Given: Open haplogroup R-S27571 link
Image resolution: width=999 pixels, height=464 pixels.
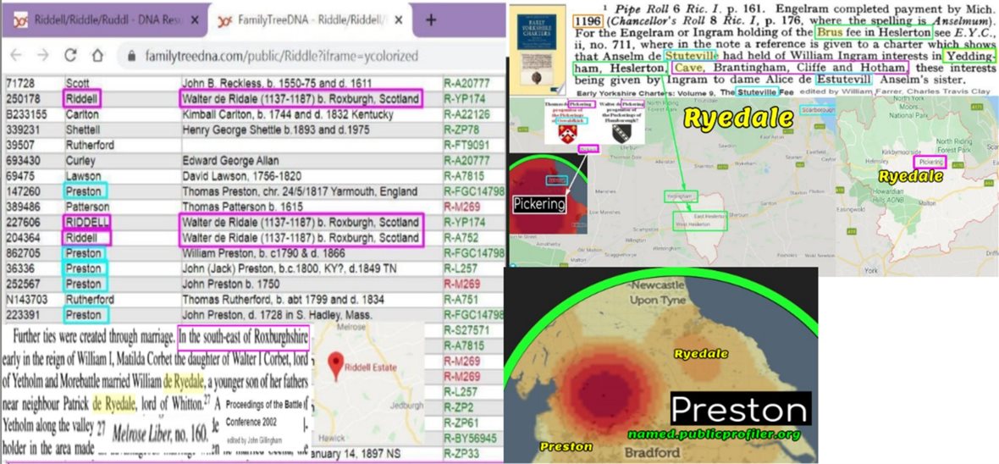Looking at the screenshot, I should point(467,329).
